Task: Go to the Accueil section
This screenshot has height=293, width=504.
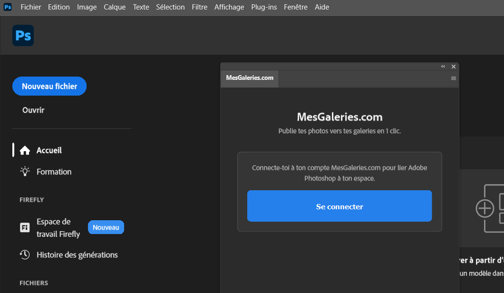Action: 49,150
